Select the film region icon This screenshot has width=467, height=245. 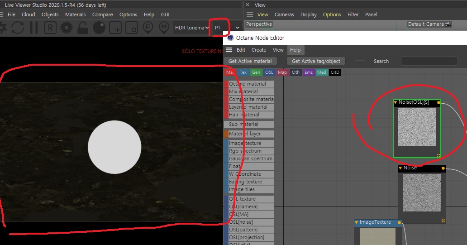point(132,28)
